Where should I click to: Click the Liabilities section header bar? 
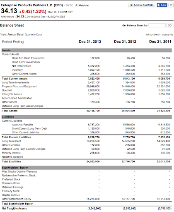tap(87, 117)
